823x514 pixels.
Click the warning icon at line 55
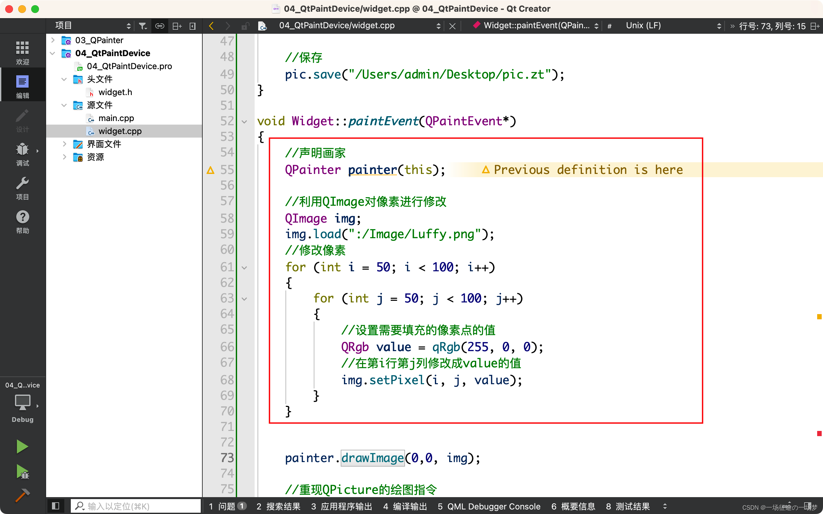[210, 170]
